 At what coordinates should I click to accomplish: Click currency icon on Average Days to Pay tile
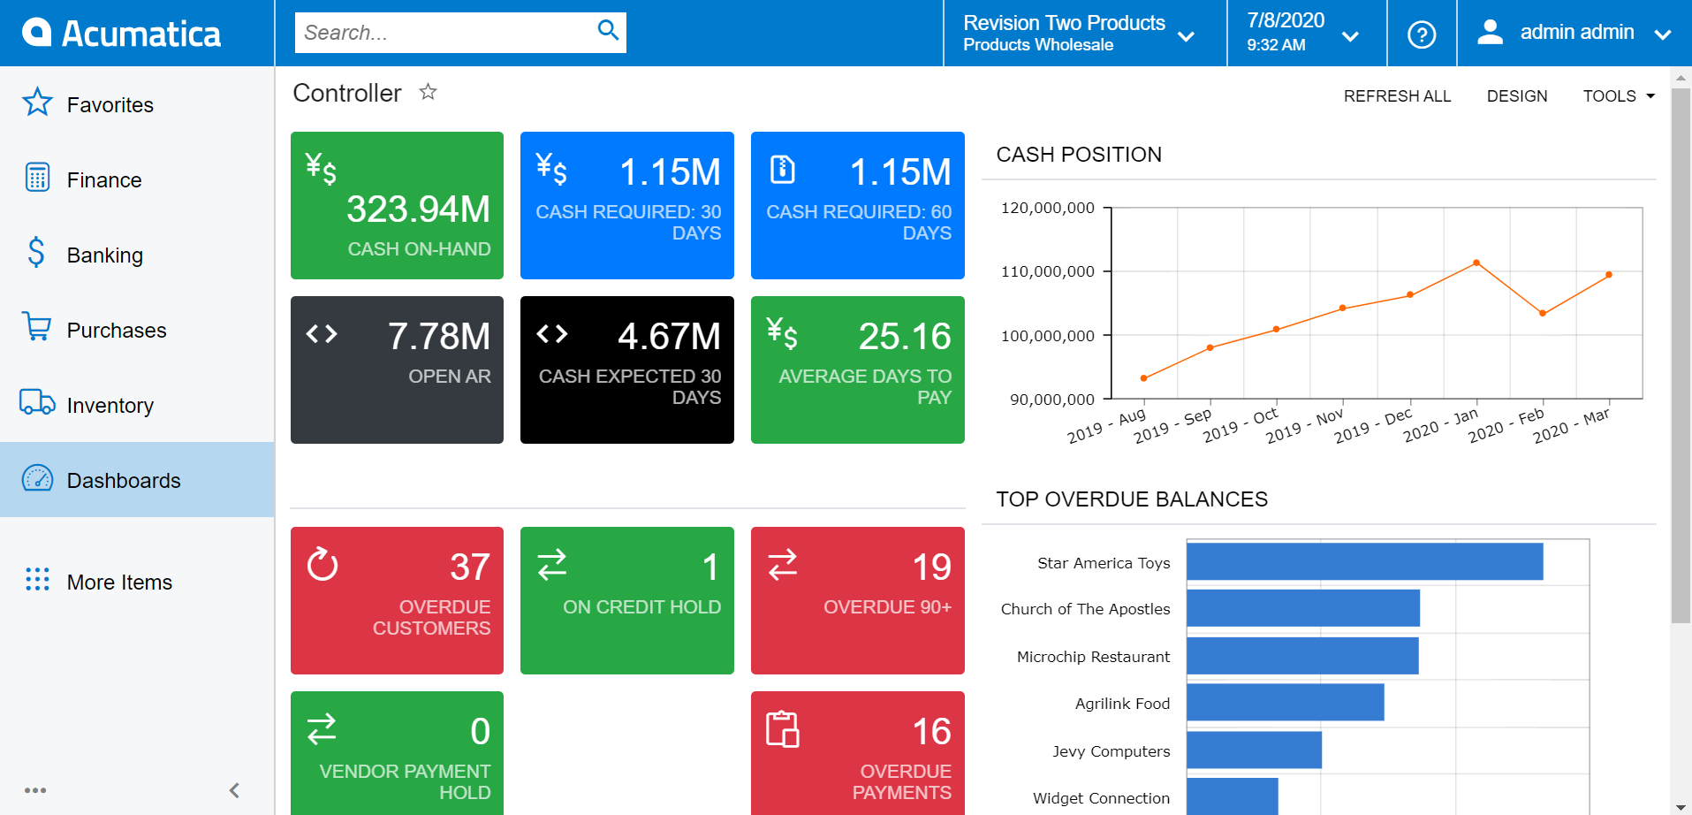pos(782,332)
